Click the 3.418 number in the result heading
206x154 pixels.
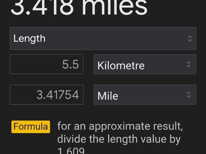tap(41, 8)
